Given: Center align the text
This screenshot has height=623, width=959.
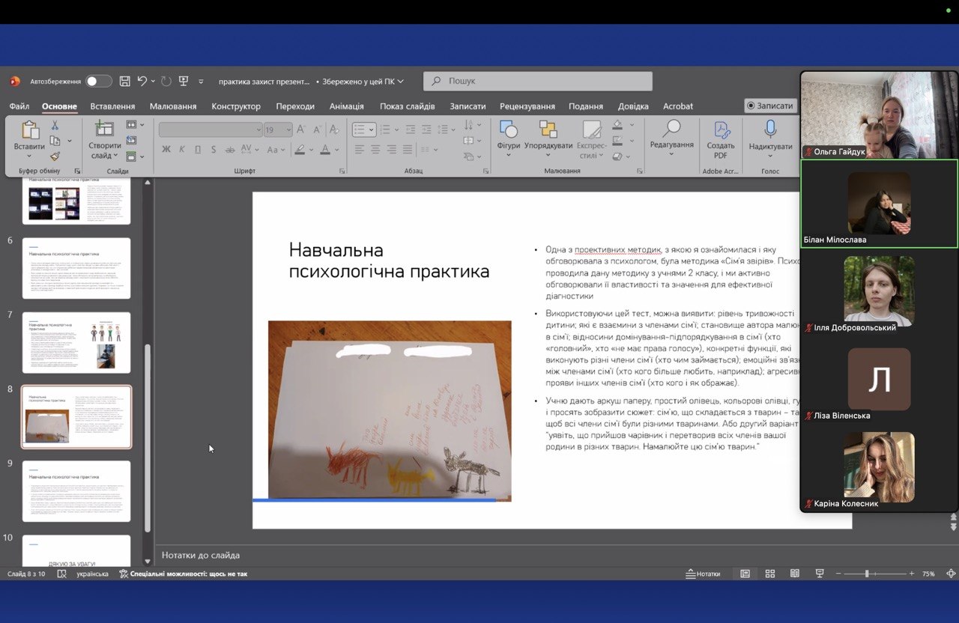Looking at the screenshot, I should tap(377, 150).
